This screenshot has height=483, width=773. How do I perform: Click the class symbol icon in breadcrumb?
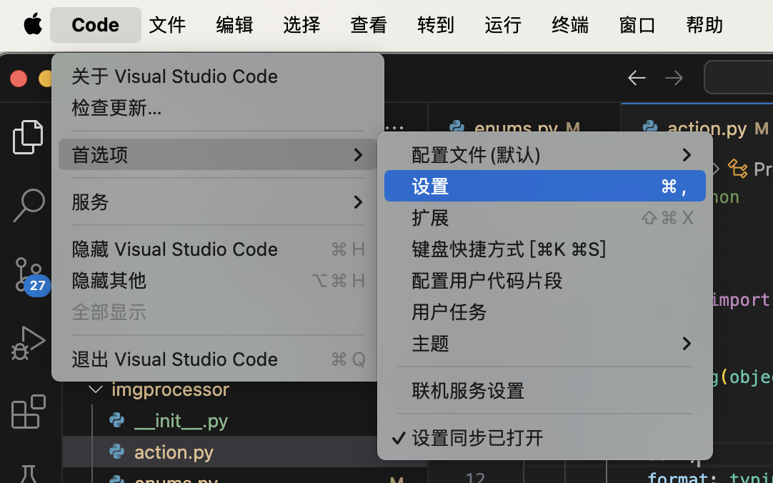click(x=737, y=169)
